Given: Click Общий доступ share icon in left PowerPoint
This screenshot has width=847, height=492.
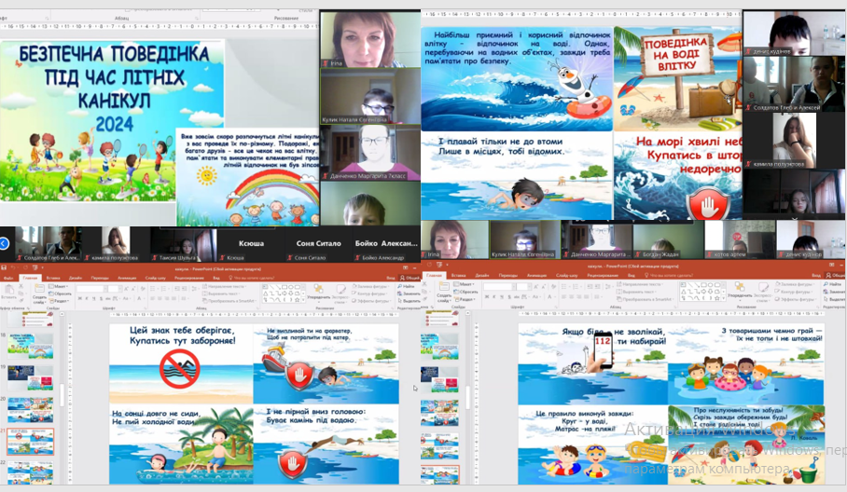Looking at the screenshot, I should pyautogui.click(x=409, y=278).
